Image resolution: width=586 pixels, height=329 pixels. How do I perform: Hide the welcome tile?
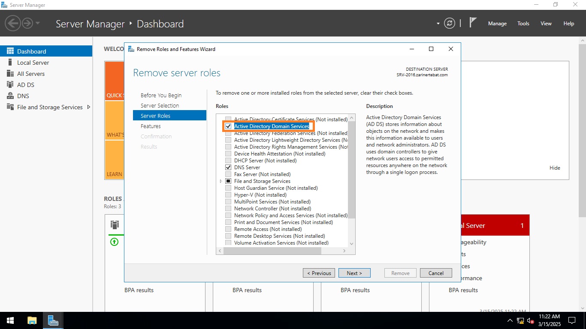(x=555, y=168)
